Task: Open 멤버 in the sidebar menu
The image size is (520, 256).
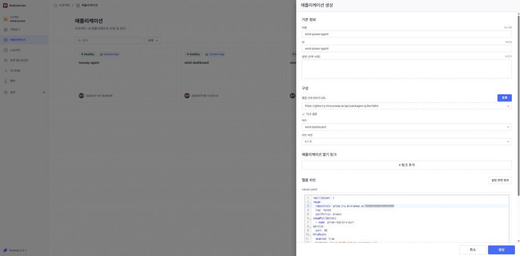Action: [24, 81]
